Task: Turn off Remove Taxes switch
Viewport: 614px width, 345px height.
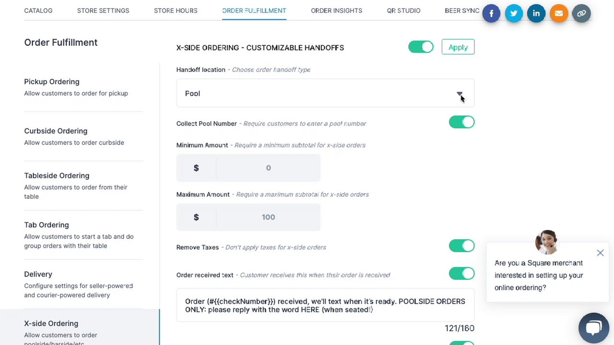Action: pyautogui.click(x=461, y=246)
